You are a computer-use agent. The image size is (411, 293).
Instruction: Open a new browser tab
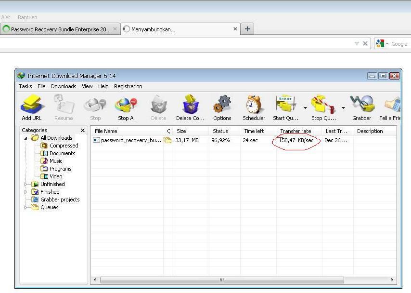coord(247,29)
